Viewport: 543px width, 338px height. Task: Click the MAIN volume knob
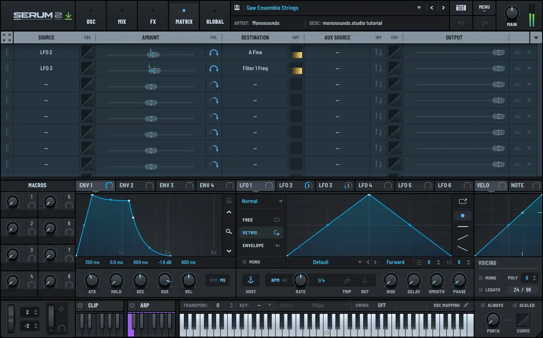512,13
